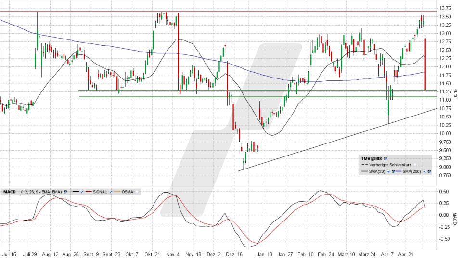Screen dimensions: 462x260
Task: Click the dashed Vorheriger Schlusskurs line sample
Action: click(364, 165)
